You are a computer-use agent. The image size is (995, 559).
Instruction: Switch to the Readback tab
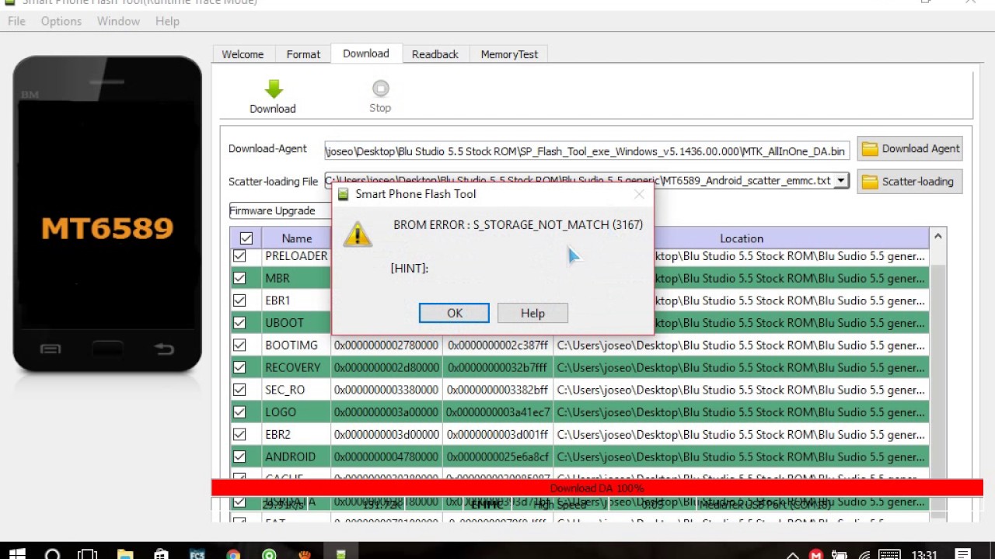[435, 54]
